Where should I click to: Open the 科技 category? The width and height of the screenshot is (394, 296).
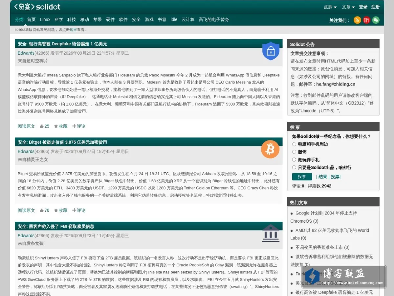click(x=72, y=20)
